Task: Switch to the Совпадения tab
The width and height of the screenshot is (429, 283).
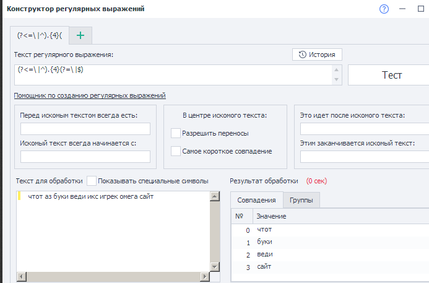Action: click(x=256, y=200)
